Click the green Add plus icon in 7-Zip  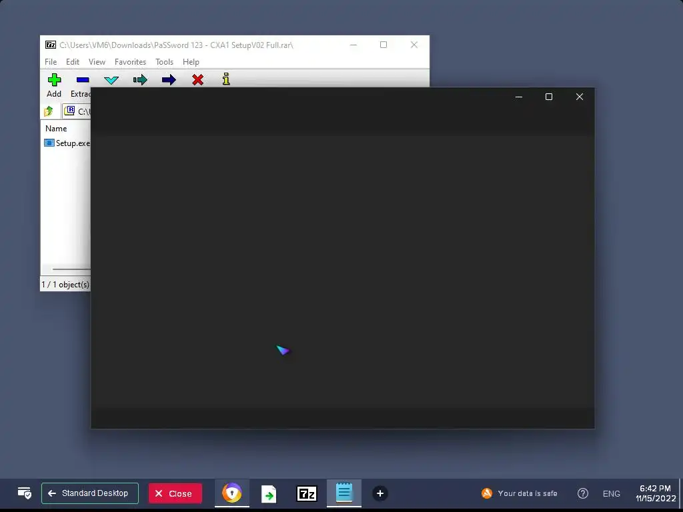(54, 80)
